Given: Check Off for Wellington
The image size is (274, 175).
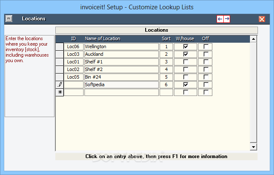Looking at the screenshot, I should 206,47.
